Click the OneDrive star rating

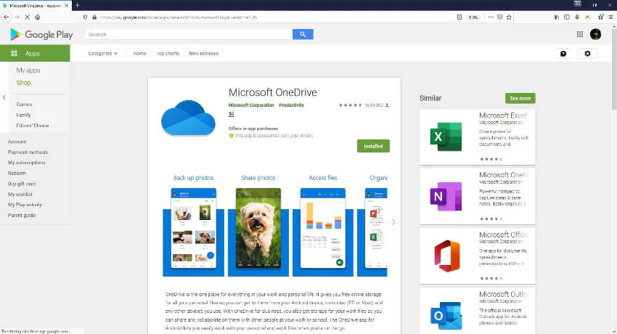click(x=350, y=105)
